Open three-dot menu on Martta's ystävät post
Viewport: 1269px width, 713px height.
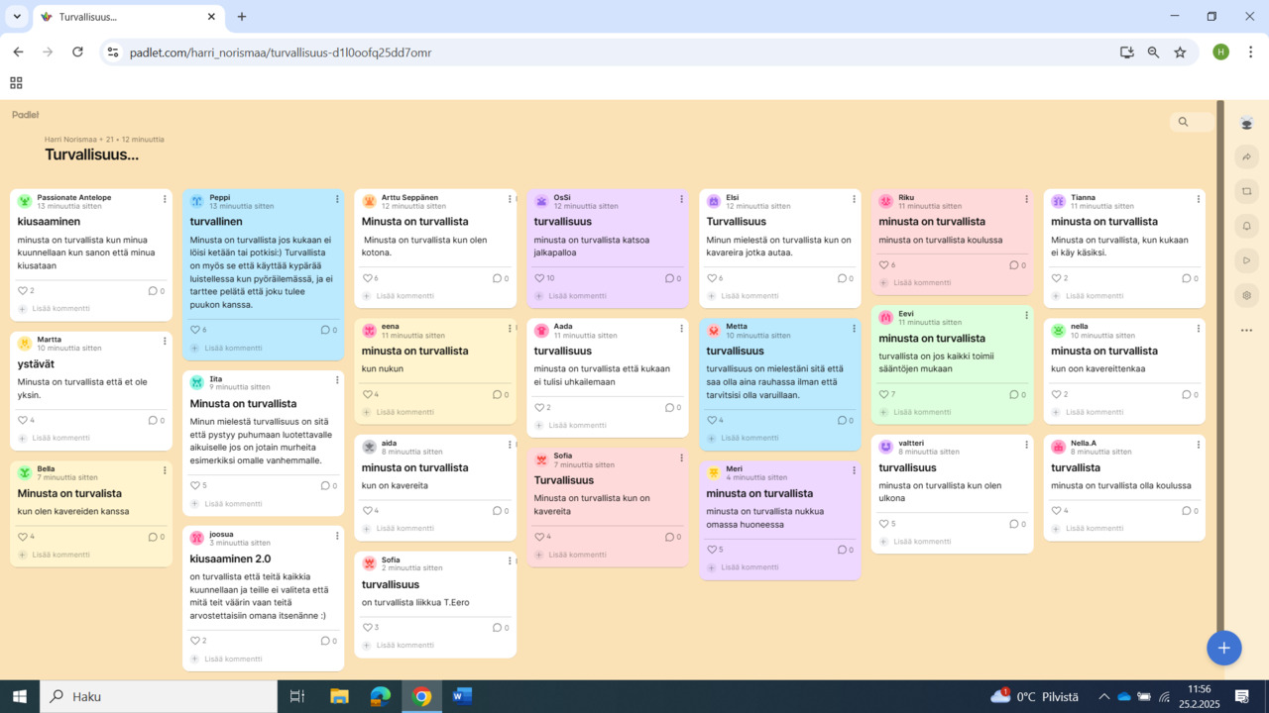pos(165,342)
